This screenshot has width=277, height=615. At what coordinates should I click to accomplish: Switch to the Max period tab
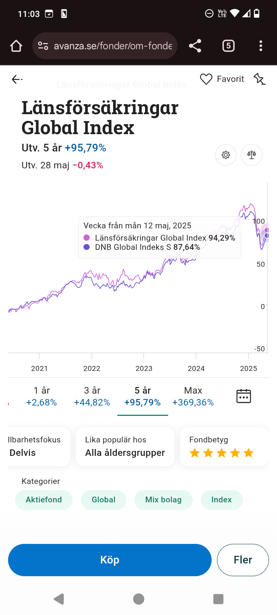[x=193, y=396]
